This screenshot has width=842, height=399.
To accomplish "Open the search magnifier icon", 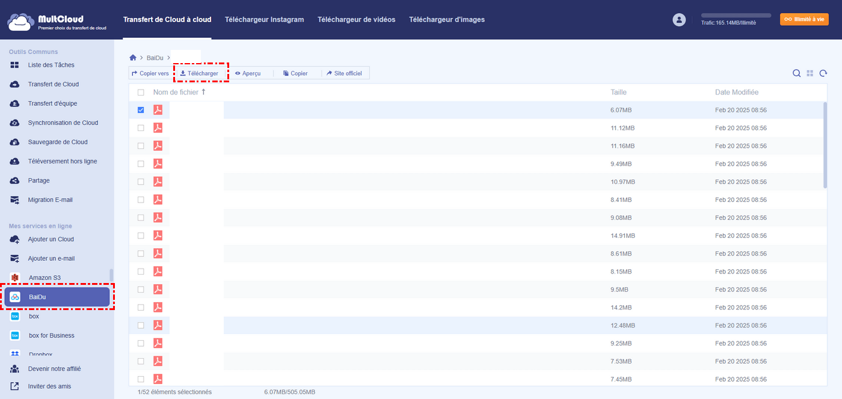I will tap(796, 73).
